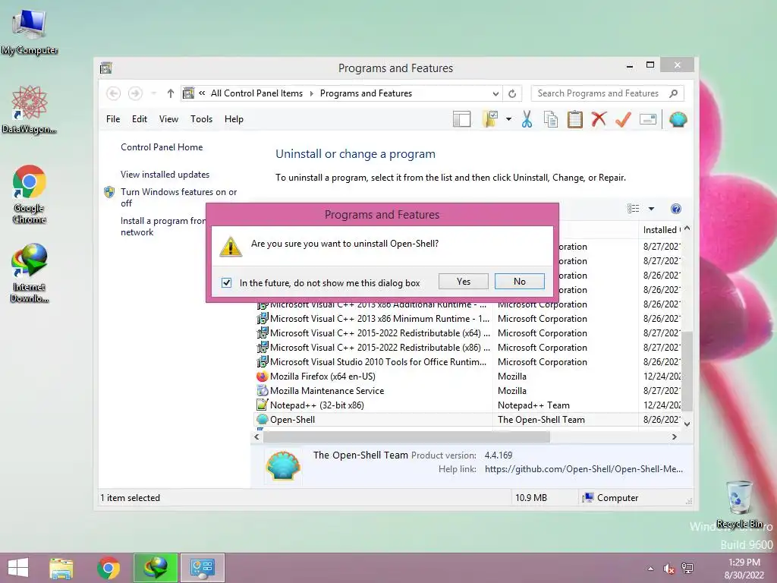Open Help with blue question mark icon
This screenshot has height=583, width=777.
click(676, 209)
